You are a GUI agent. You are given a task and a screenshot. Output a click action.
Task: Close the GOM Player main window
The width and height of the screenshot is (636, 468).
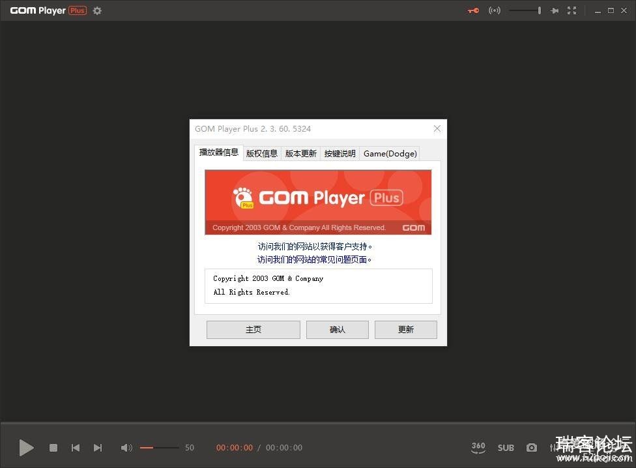pos(624,10)
